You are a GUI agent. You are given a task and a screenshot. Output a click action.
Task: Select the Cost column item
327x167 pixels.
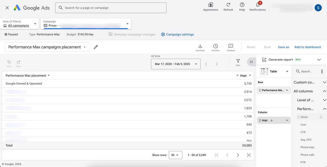point(303,125)
